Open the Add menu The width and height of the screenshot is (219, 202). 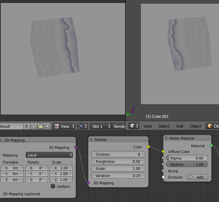point(179,126)
